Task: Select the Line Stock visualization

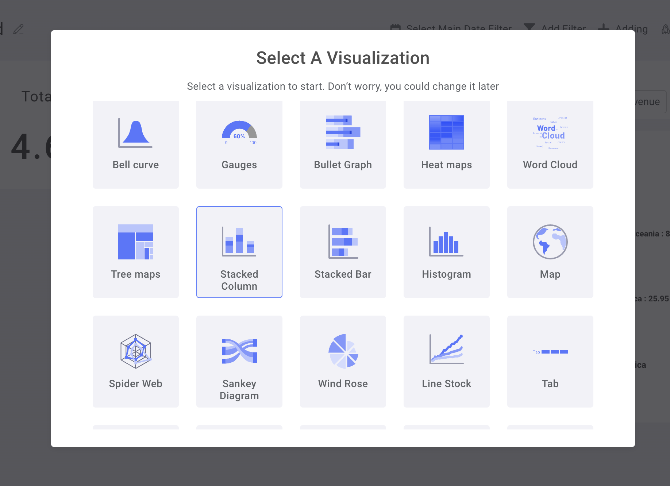Action: point(446,362)
